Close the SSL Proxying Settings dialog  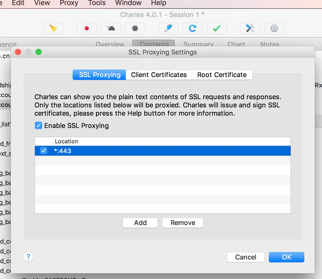pyautogui.click(x=18, y=52)
